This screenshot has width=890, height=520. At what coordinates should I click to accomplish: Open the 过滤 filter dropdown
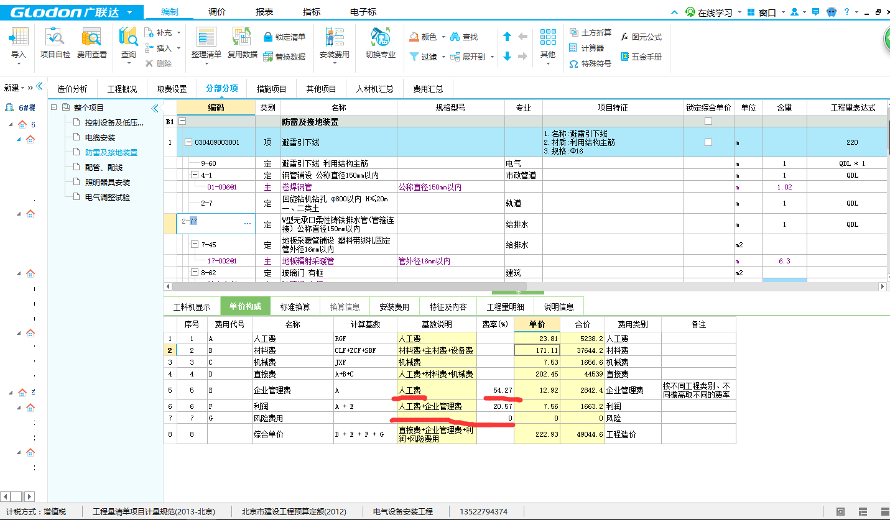tap(443, 57)
